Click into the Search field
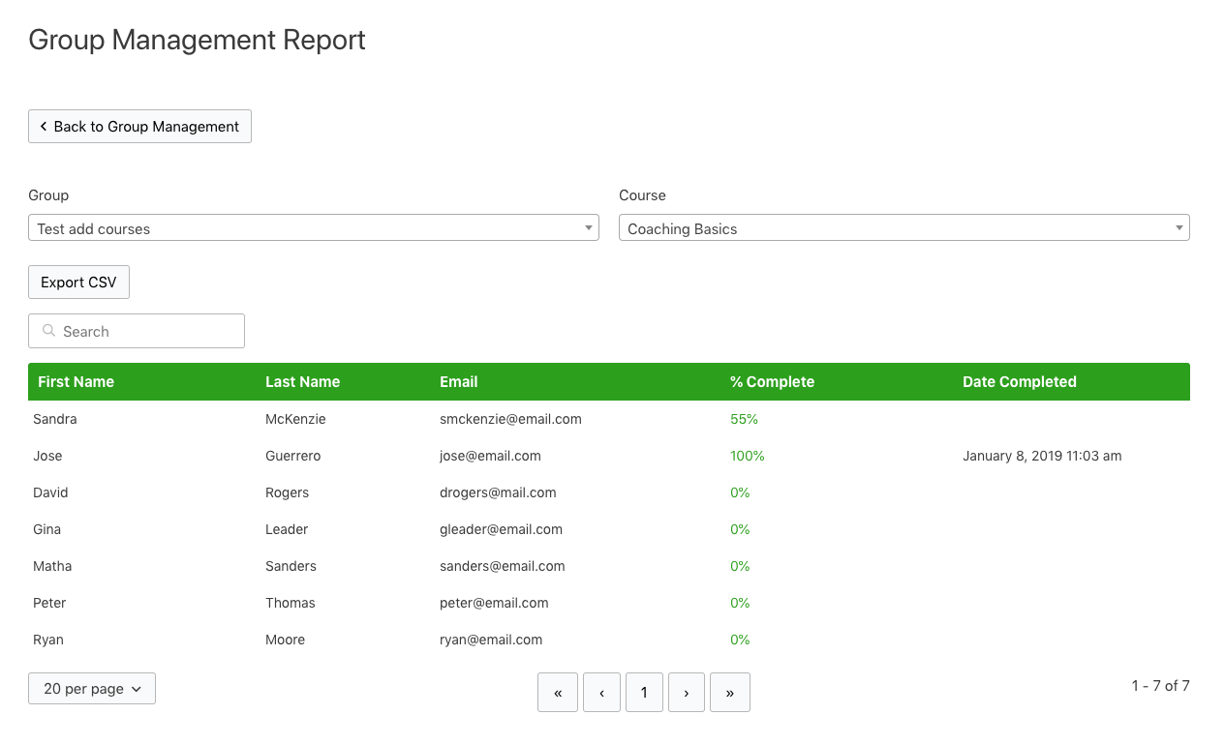 145,331
